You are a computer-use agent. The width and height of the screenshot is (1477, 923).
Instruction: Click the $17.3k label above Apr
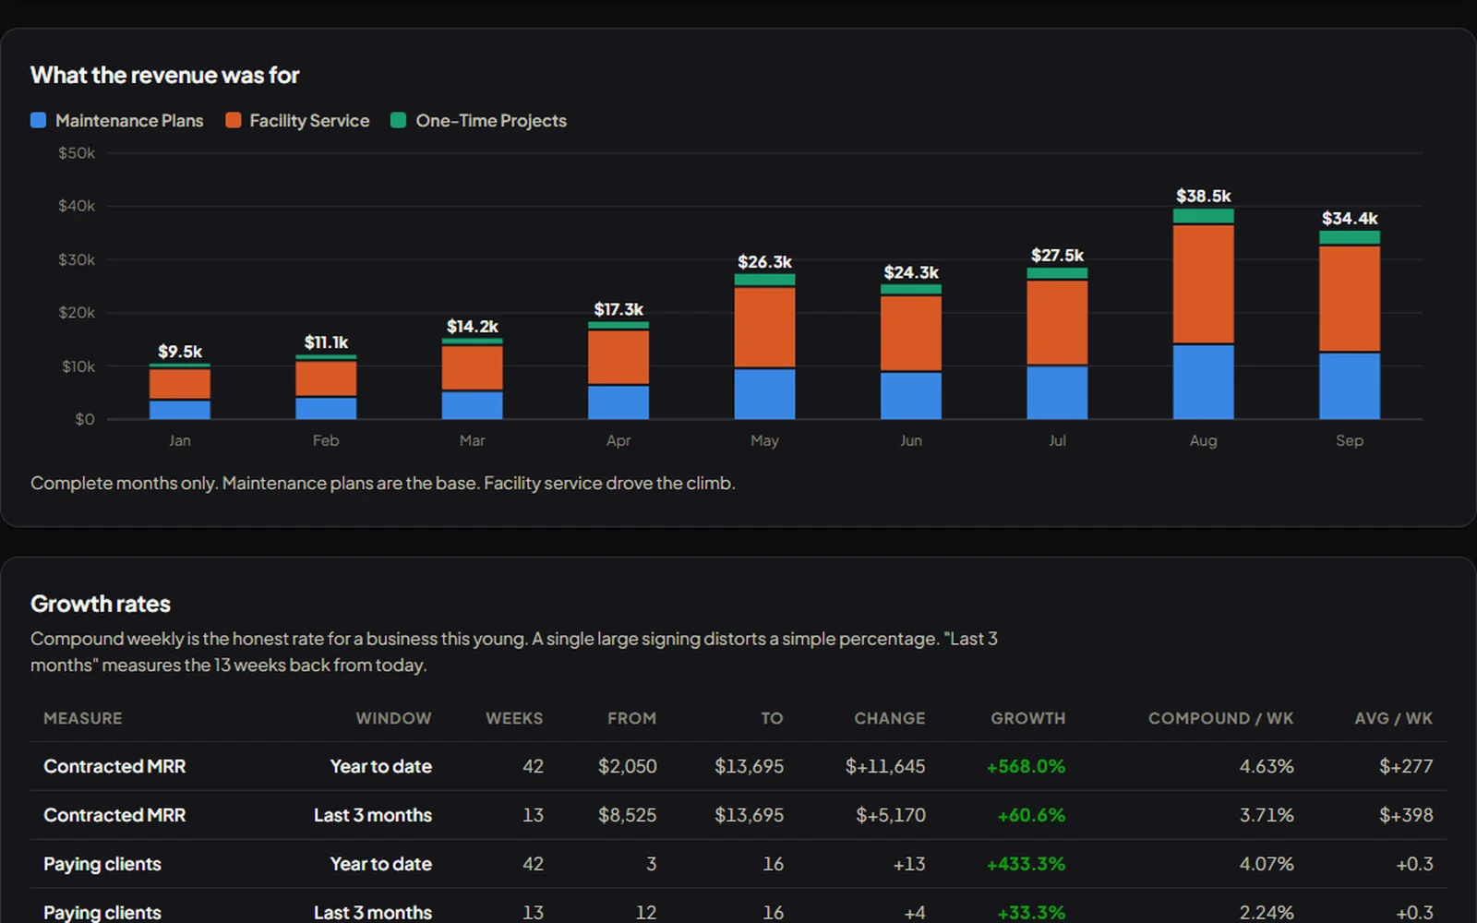[618, 309]
